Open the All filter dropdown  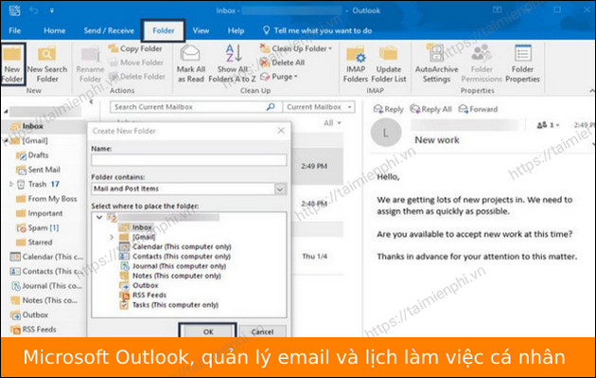332,123
